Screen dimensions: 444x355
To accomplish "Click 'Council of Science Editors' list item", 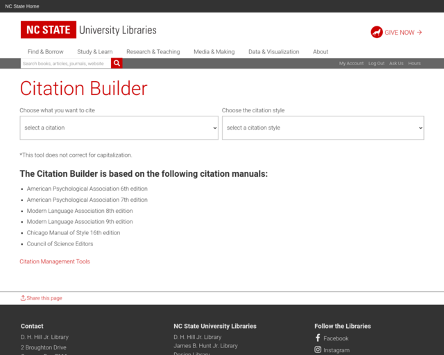I will 60,244.
